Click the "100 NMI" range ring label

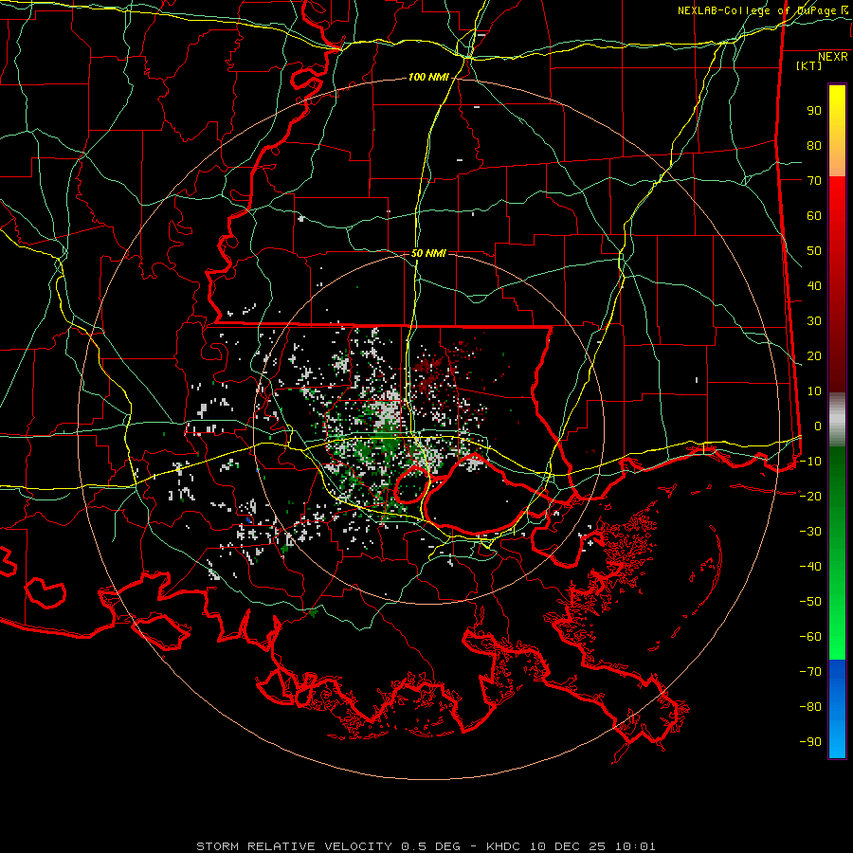point(428,78)
